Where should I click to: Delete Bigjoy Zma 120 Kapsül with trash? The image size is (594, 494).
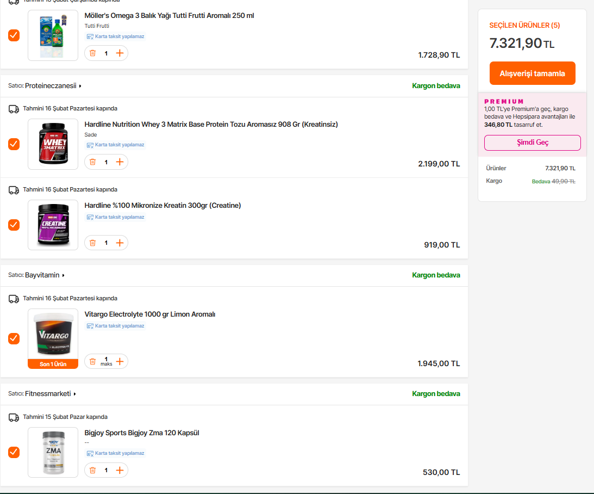coord(92,470)
